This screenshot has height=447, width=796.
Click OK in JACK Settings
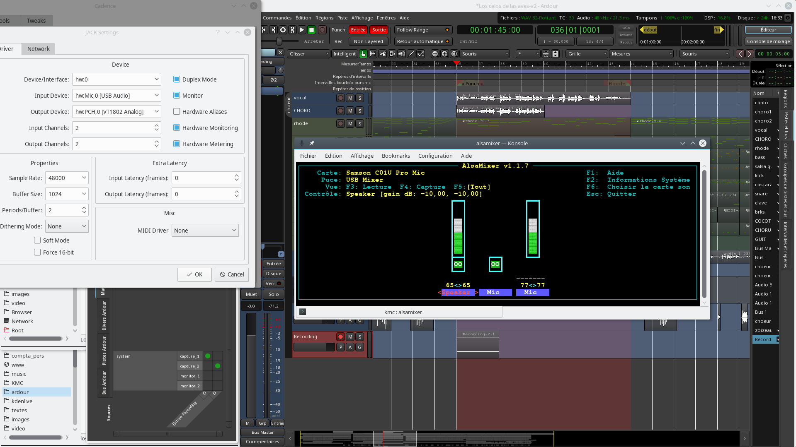[x=194, y=274]
